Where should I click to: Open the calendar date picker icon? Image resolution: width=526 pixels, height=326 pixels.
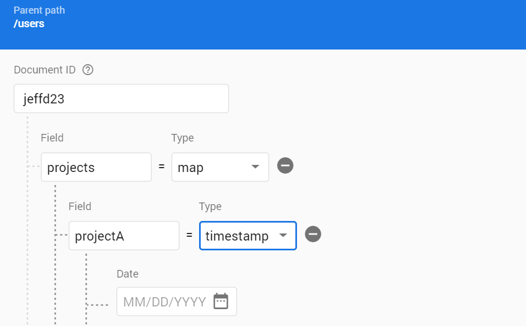(x=221, y=301)
